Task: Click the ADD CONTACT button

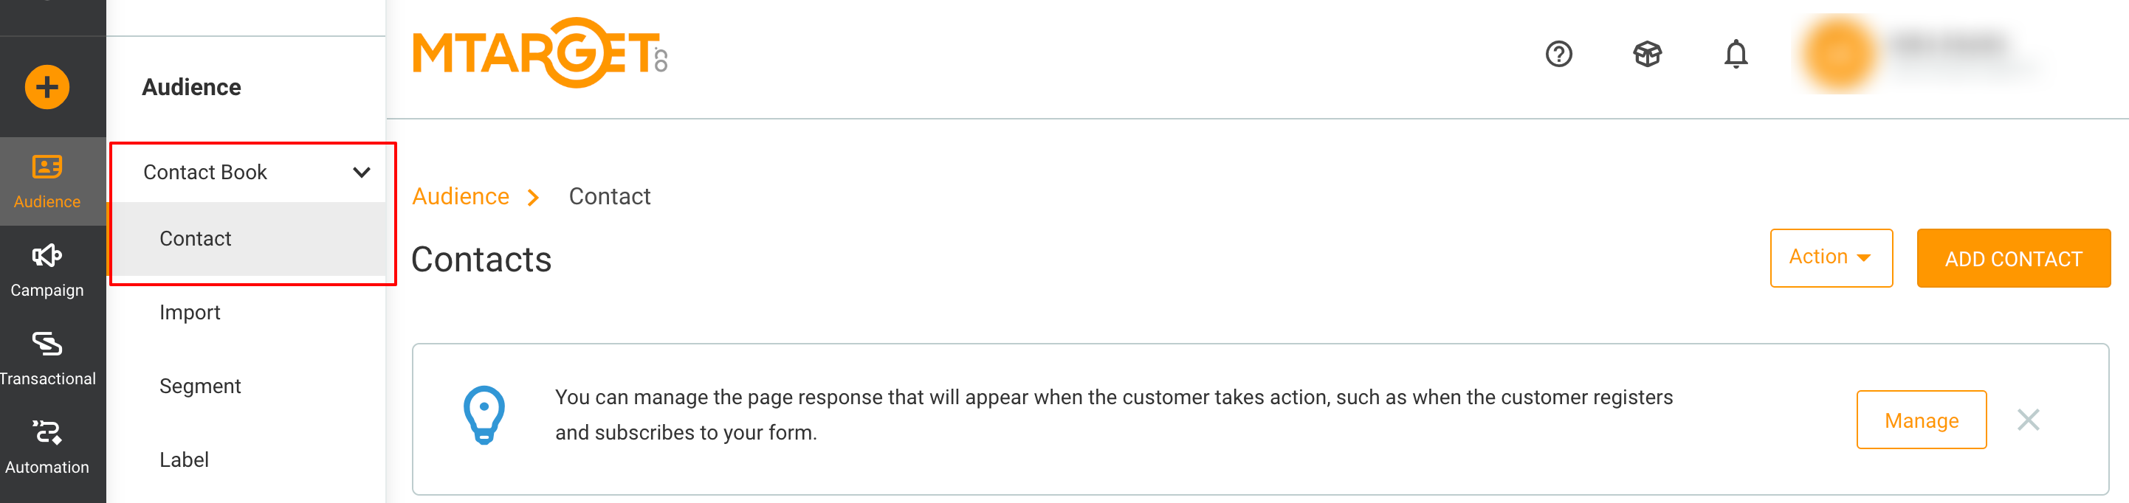Action: tap(2012, 259)
